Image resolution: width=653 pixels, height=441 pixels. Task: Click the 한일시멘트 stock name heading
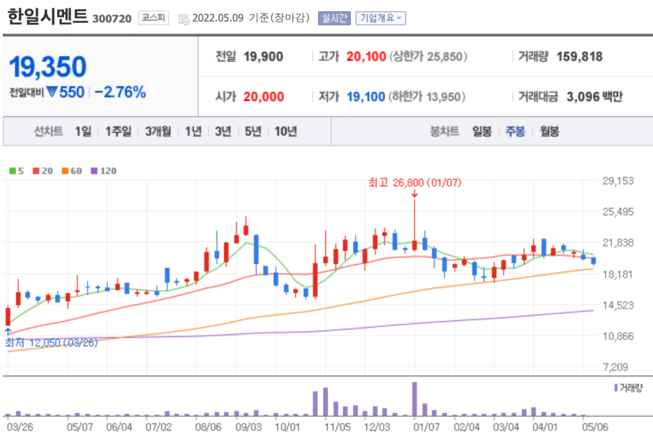click(47, 17)
